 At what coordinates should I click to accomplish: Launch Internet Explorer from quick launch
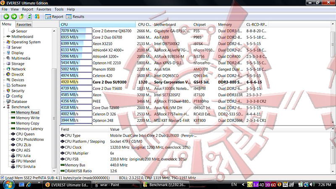point(29,184)
